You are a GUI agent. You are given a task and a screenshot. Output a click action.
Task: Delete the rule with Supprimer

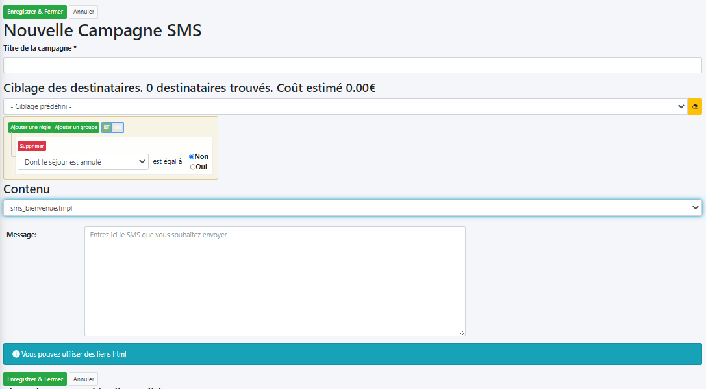(32, 146)
